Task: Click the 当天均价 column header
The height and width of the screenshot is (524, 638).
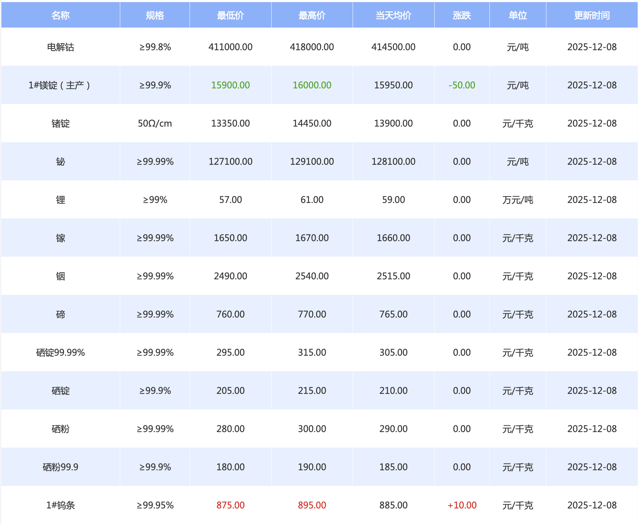Action: [x=393, y=15]
